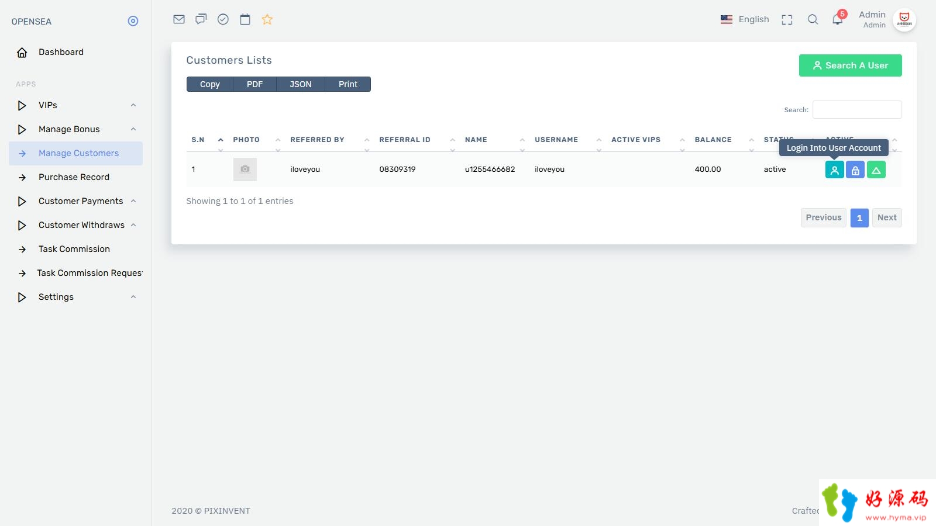Click the US flag language icon
This screenshot has width=936, height=526.
[727, 19]
